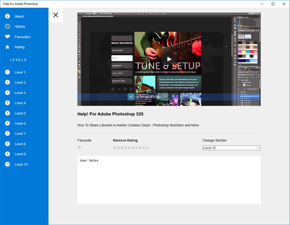The height and width of the screenshot is (225, 290).
Task: Click the Remove Rating button
Action: [x=125, y=140]
